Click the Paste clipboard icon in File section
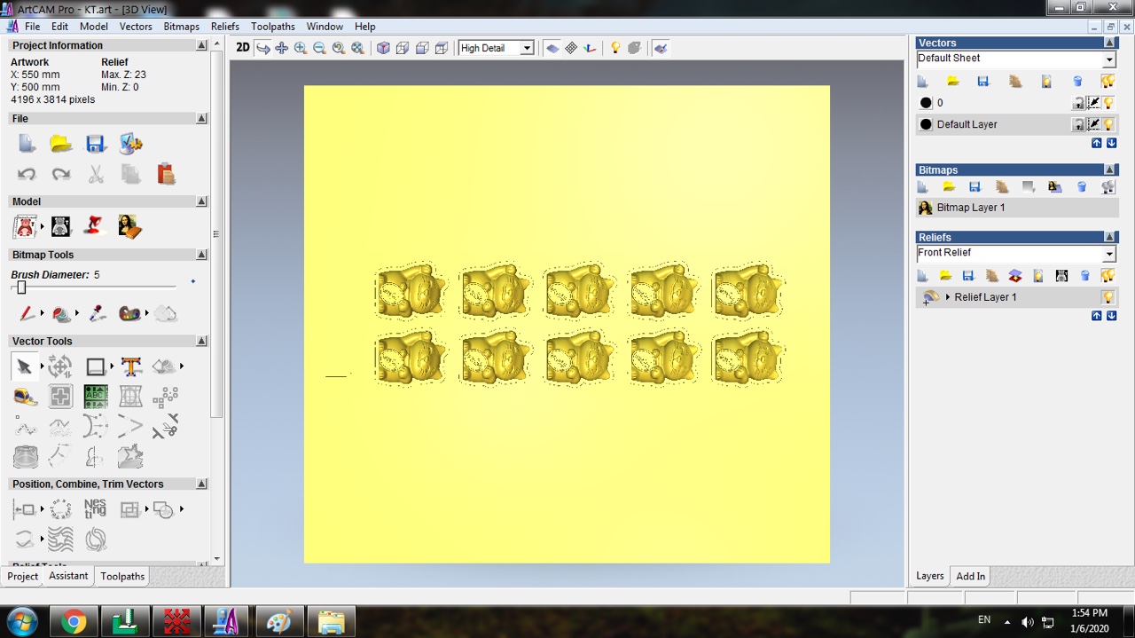 pyautogui.click(x=166, y=174)
